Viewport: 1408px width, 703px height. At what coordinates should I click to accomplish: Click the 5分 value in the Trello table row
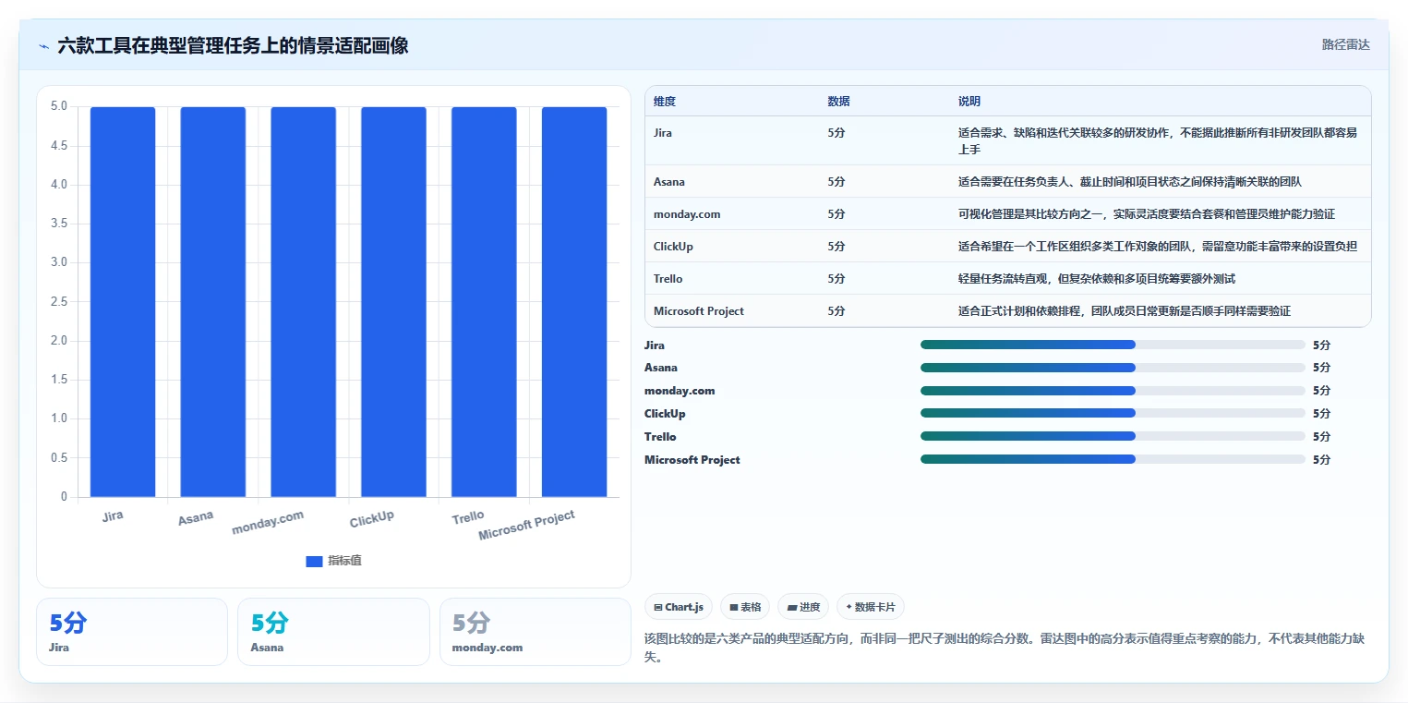point(836,279)
